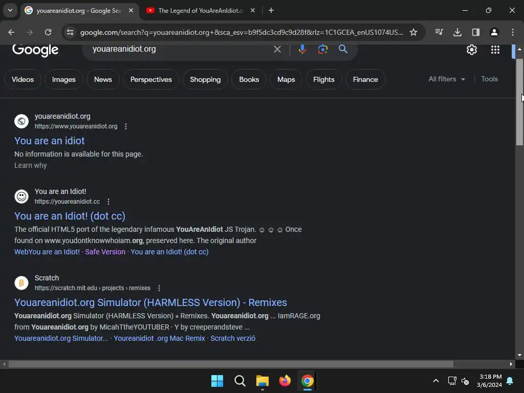
Task: Click the vertical scrollbar thumb
Action: [519, 102]
